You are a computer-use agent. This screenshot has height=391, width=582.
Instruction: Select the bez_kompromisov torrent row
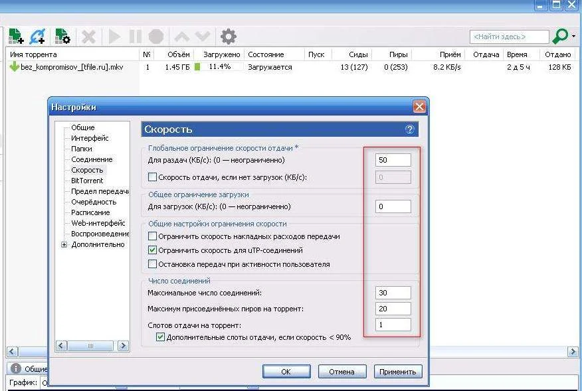click(290, 67)
